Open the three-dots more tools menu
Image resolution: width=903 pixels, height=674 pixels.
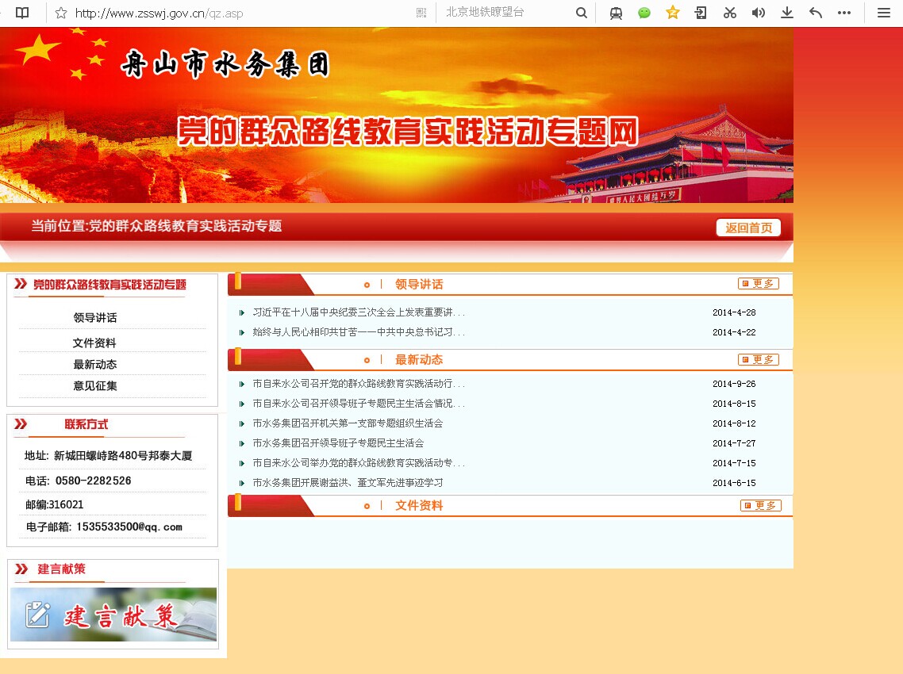point(844,13)
